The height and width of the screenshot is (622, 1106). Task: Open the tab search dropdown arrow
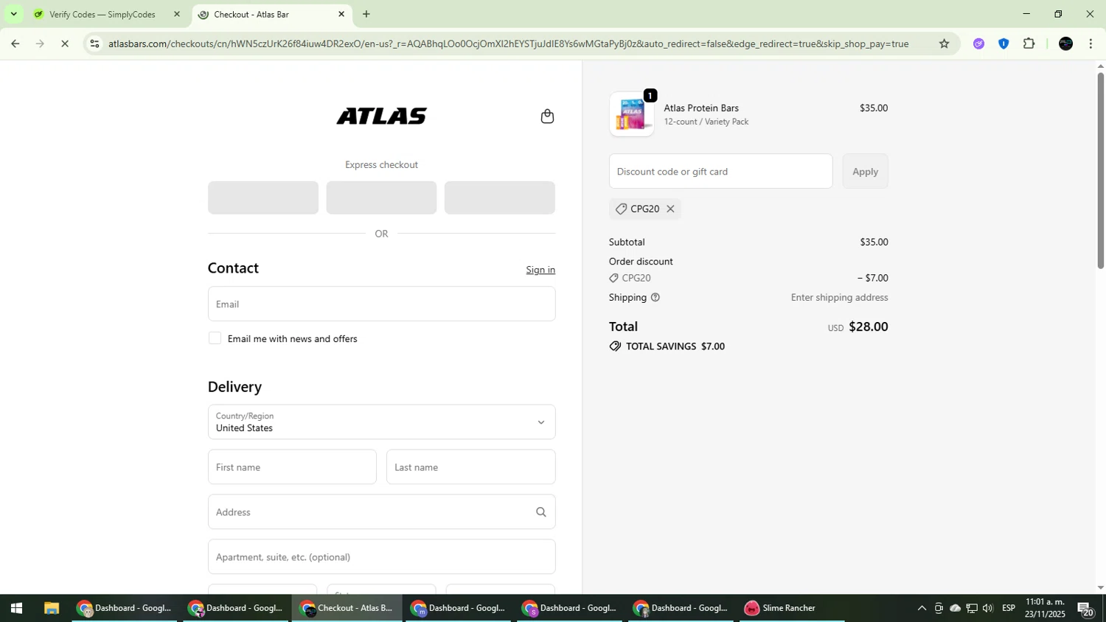[x=13, y=14]
